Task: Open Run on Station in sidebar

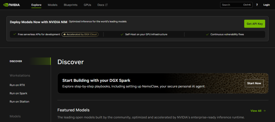Action: [x=19, y=102]
